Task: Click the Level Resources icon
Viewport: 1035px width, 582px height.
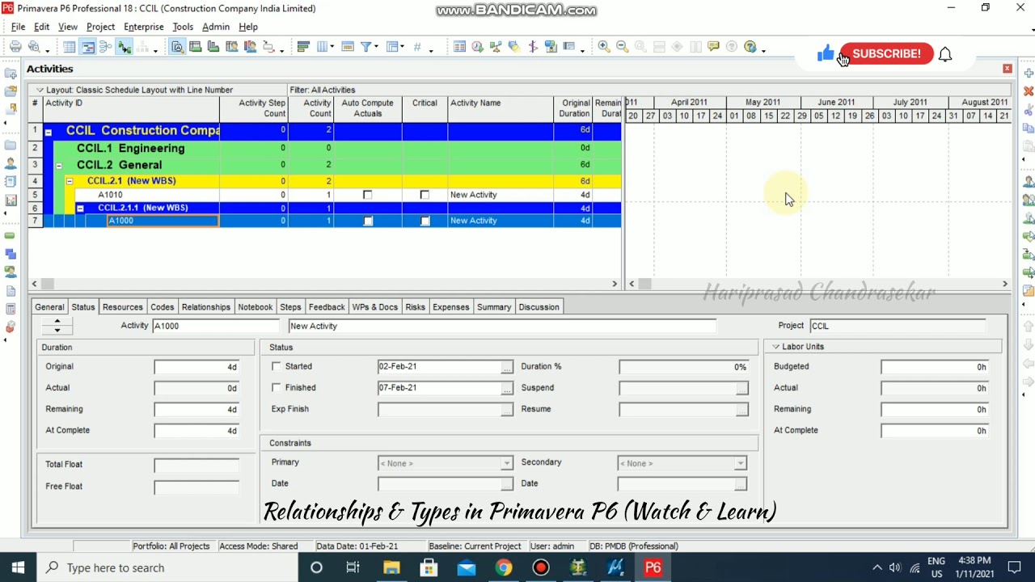Action: [x=496, y=47]
